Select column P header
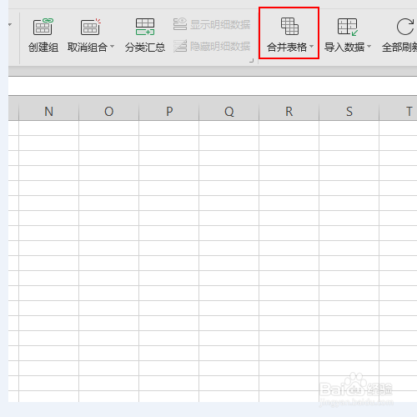Image resolution: width=417 pixels, height=417 pixels. pos(169,112)
